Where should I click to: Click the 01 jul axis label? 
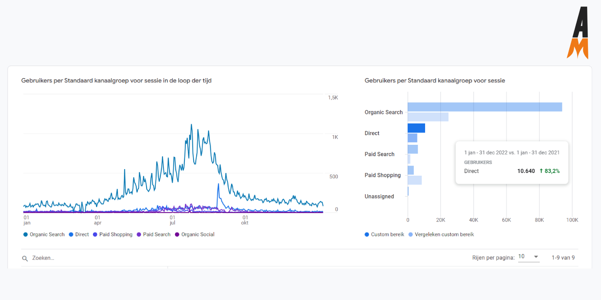(172, 220)
